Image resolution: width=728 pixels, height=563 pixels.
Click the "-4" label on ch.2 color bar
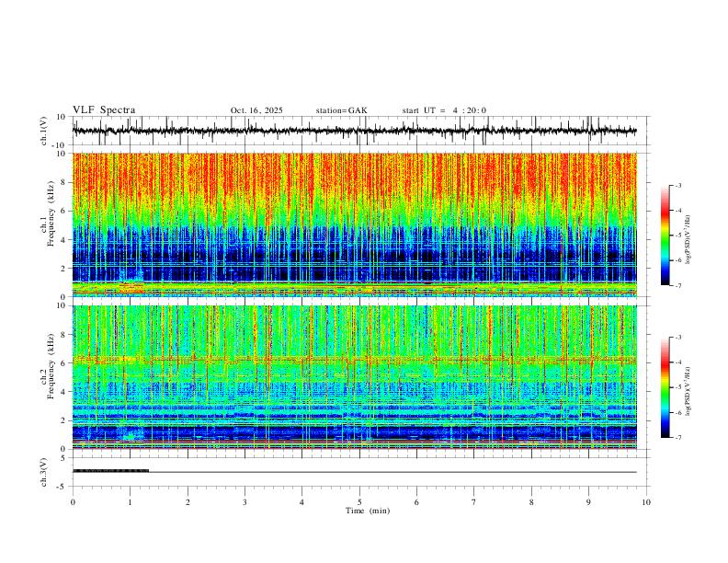pos(678,362)
